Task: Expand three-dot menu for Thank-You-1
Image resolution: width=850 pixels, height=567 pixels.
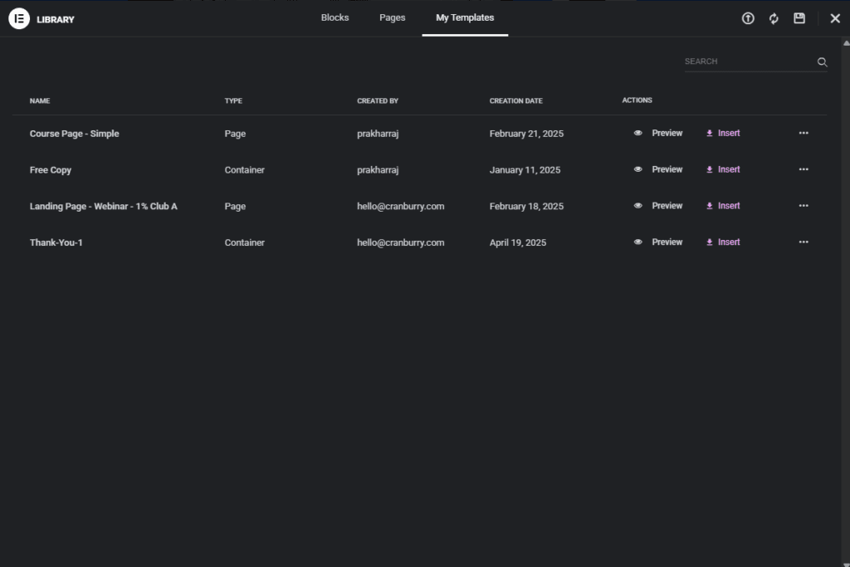Action: 803,242
